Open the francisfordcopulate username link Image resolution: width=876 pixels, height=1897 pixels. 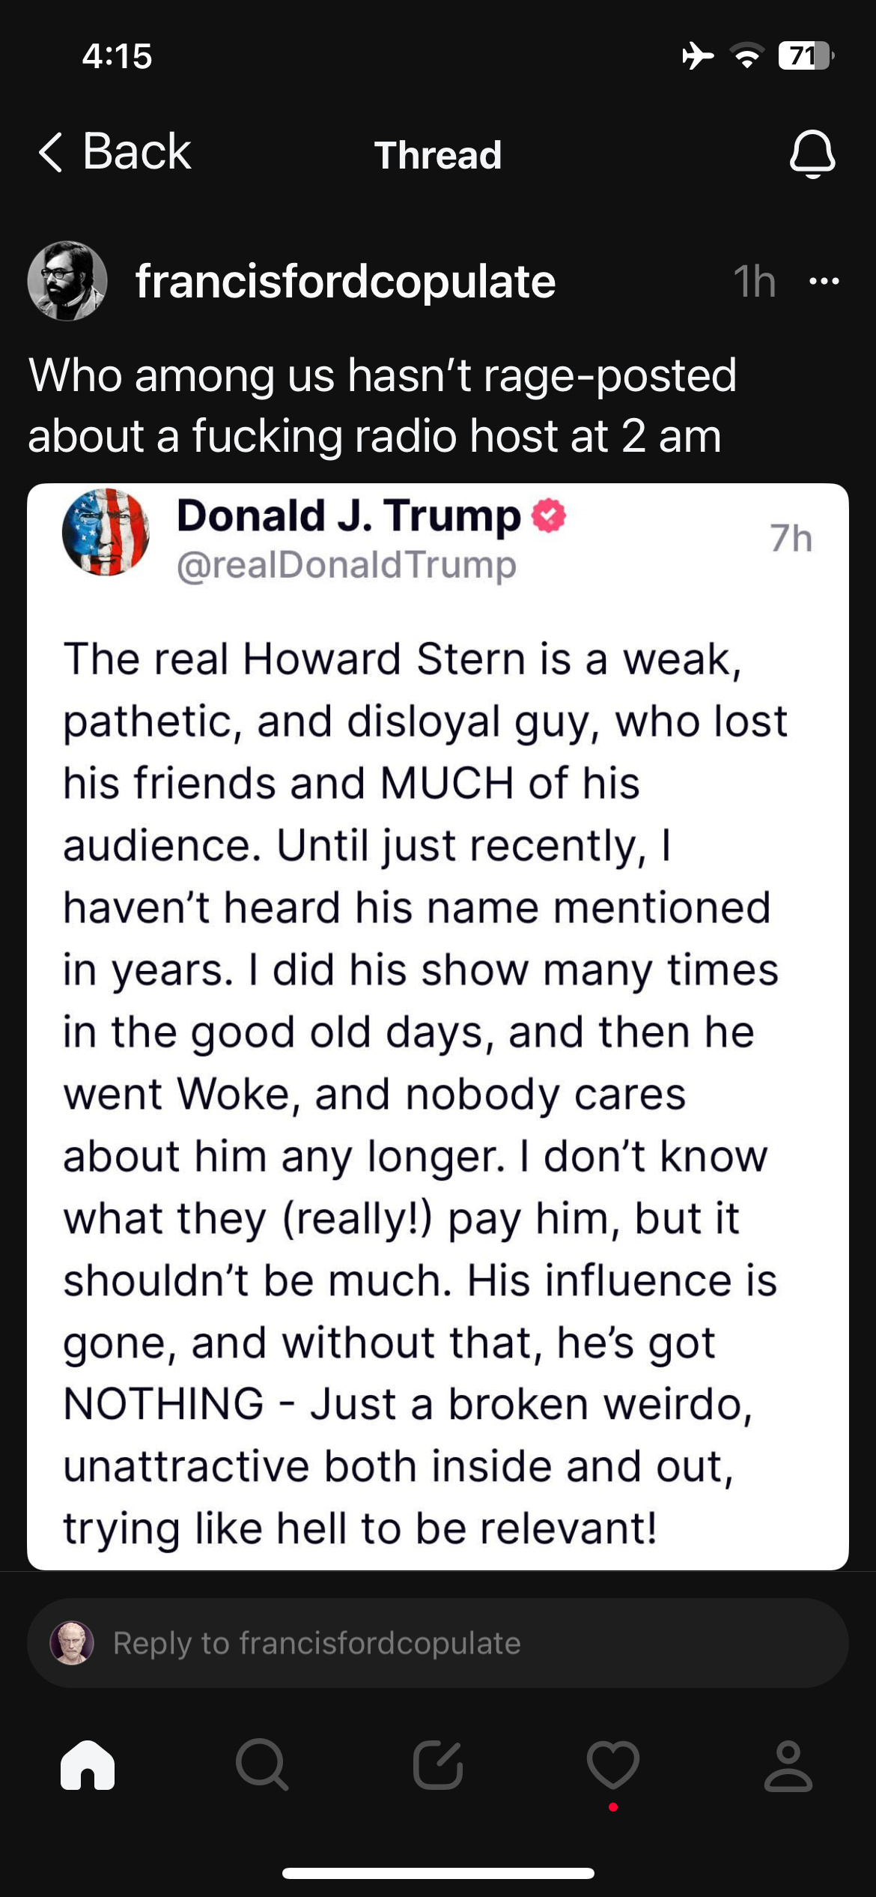[345, 281]
